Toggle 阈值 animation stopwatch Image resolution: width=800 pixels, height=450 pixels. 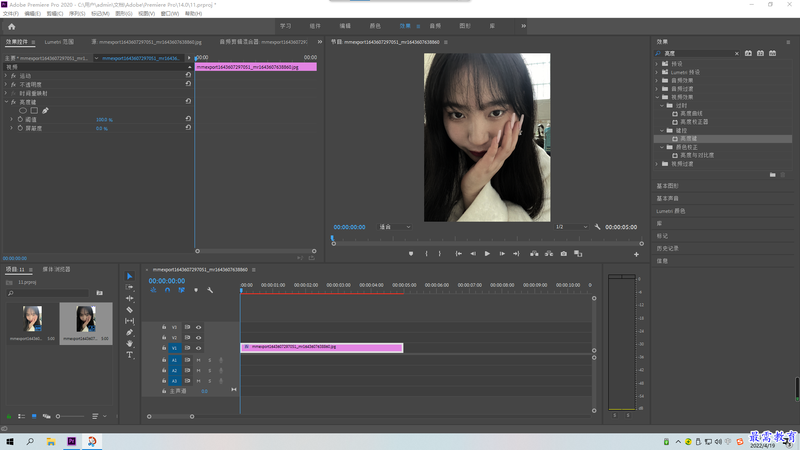pyautogui.click(x=20, y=119)
